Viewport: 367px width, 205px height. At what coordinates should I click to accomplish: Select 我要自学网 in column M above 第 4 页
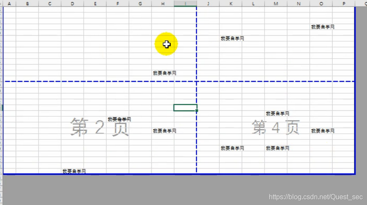(278, 113)
